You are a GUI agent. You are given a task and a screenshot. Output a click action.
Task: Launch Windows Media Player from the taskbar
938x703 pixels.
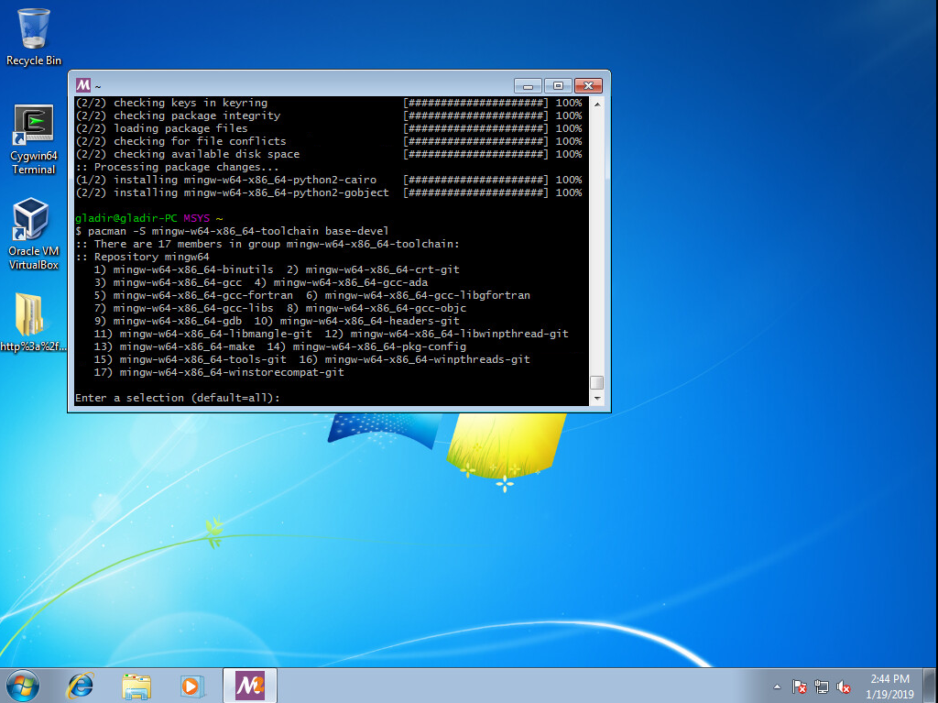point(191,685)
